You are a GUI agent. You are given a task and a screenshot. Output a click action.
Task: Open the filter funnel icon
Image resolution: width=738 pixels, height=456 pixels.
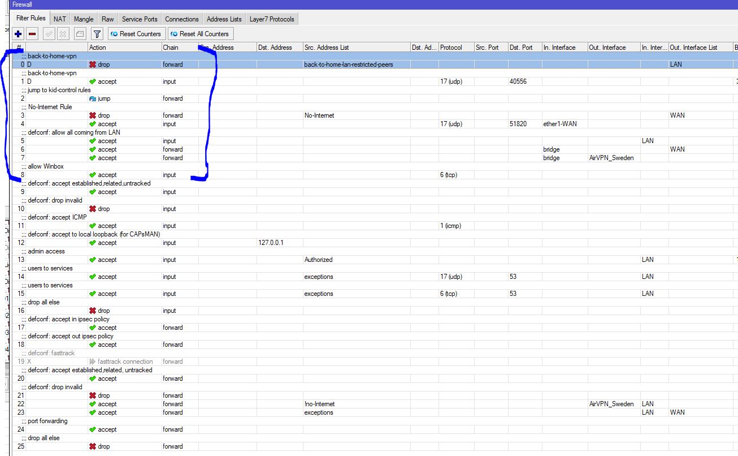tap(97, 34)
